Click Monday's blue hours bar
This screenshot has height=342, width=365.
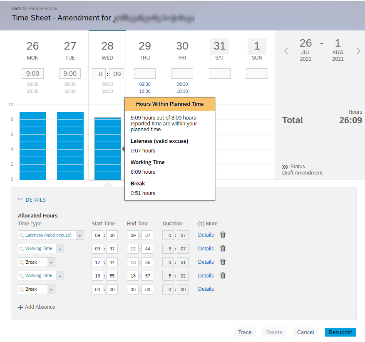[33, 146]
